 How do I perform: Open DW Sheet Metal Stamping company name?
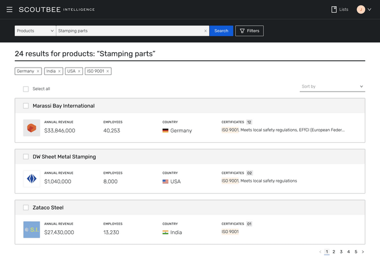click(64, 157)
